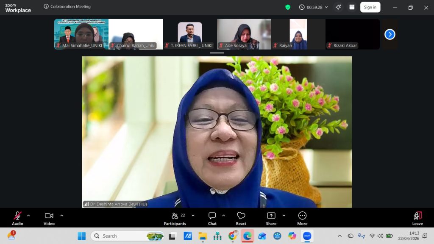Select Ade Soraya's video thumbnail
434x244 pixels.
pos(244,34)
